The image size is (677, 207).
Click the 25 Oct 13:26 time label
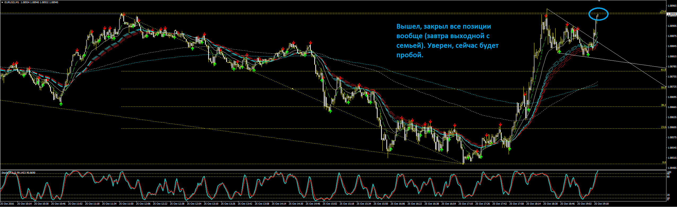[228, 204]
